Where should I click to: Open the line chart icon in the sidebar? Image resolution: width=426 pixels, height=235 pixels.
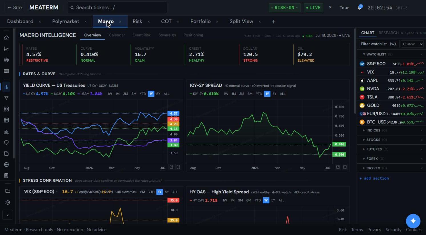tap(6, 49)
